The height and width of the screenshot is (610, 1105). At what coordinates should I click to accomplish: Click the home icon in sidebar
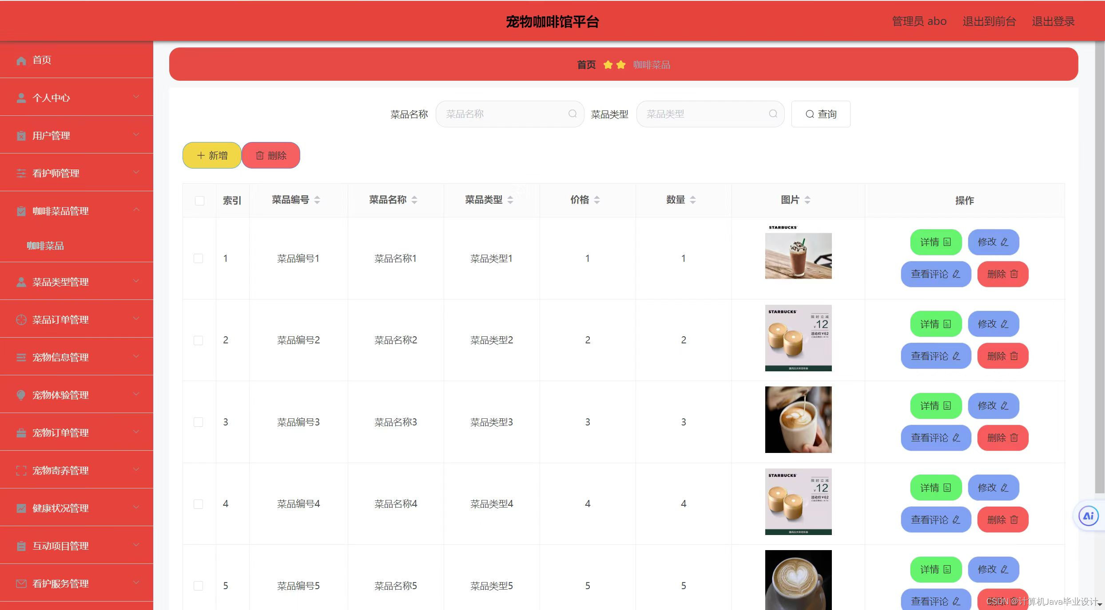[21, 60]
